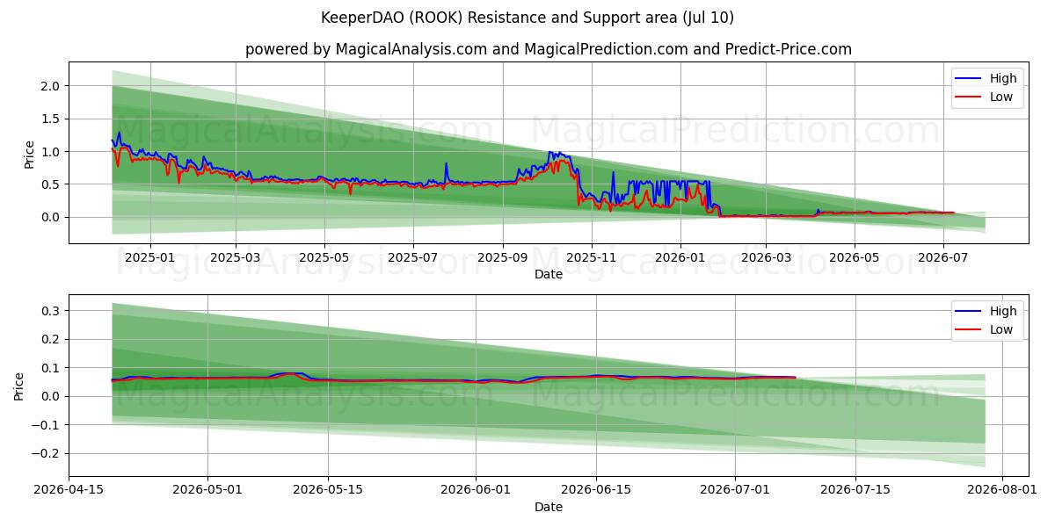The width and height of the screenshot is (1055, 527).
Task: Click the '2026-07-01' tick label on bottom chart
Action: coord(735,491)
